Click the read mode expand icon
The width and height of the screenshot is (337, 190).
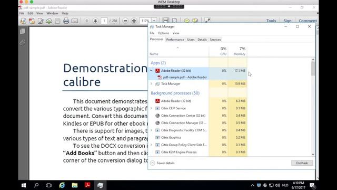click(x=207, y=21)
